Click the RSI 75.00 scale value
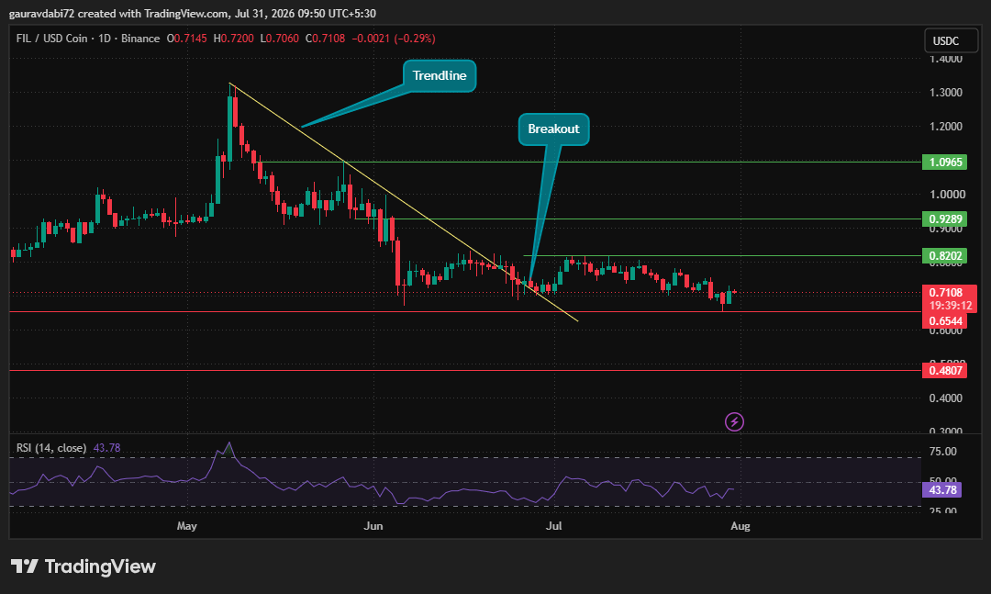 click(943, 451)
